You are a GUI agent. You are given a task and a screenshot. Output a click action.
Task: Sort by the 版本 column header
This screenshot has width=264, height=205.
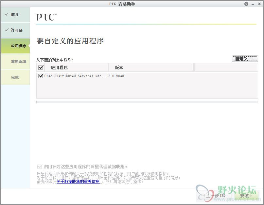coord(151,67)
